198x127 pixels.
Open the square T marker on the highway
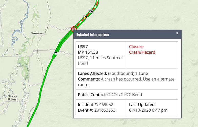tap(56, 53)
